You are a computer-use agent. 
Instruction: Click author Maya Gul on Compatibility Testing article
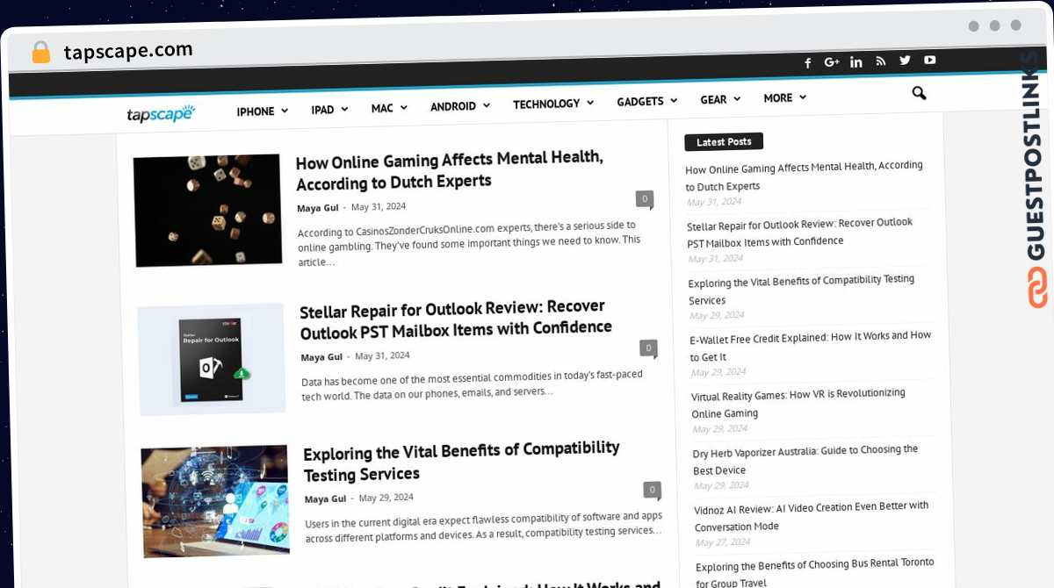tap(325, 498)
